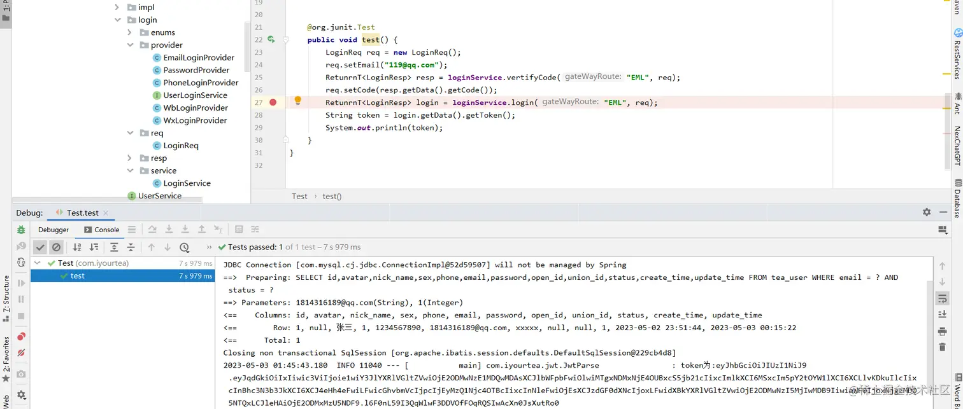963x409 pixels.
Task: Click the Step Out icon
Action: tap(201, 230)
